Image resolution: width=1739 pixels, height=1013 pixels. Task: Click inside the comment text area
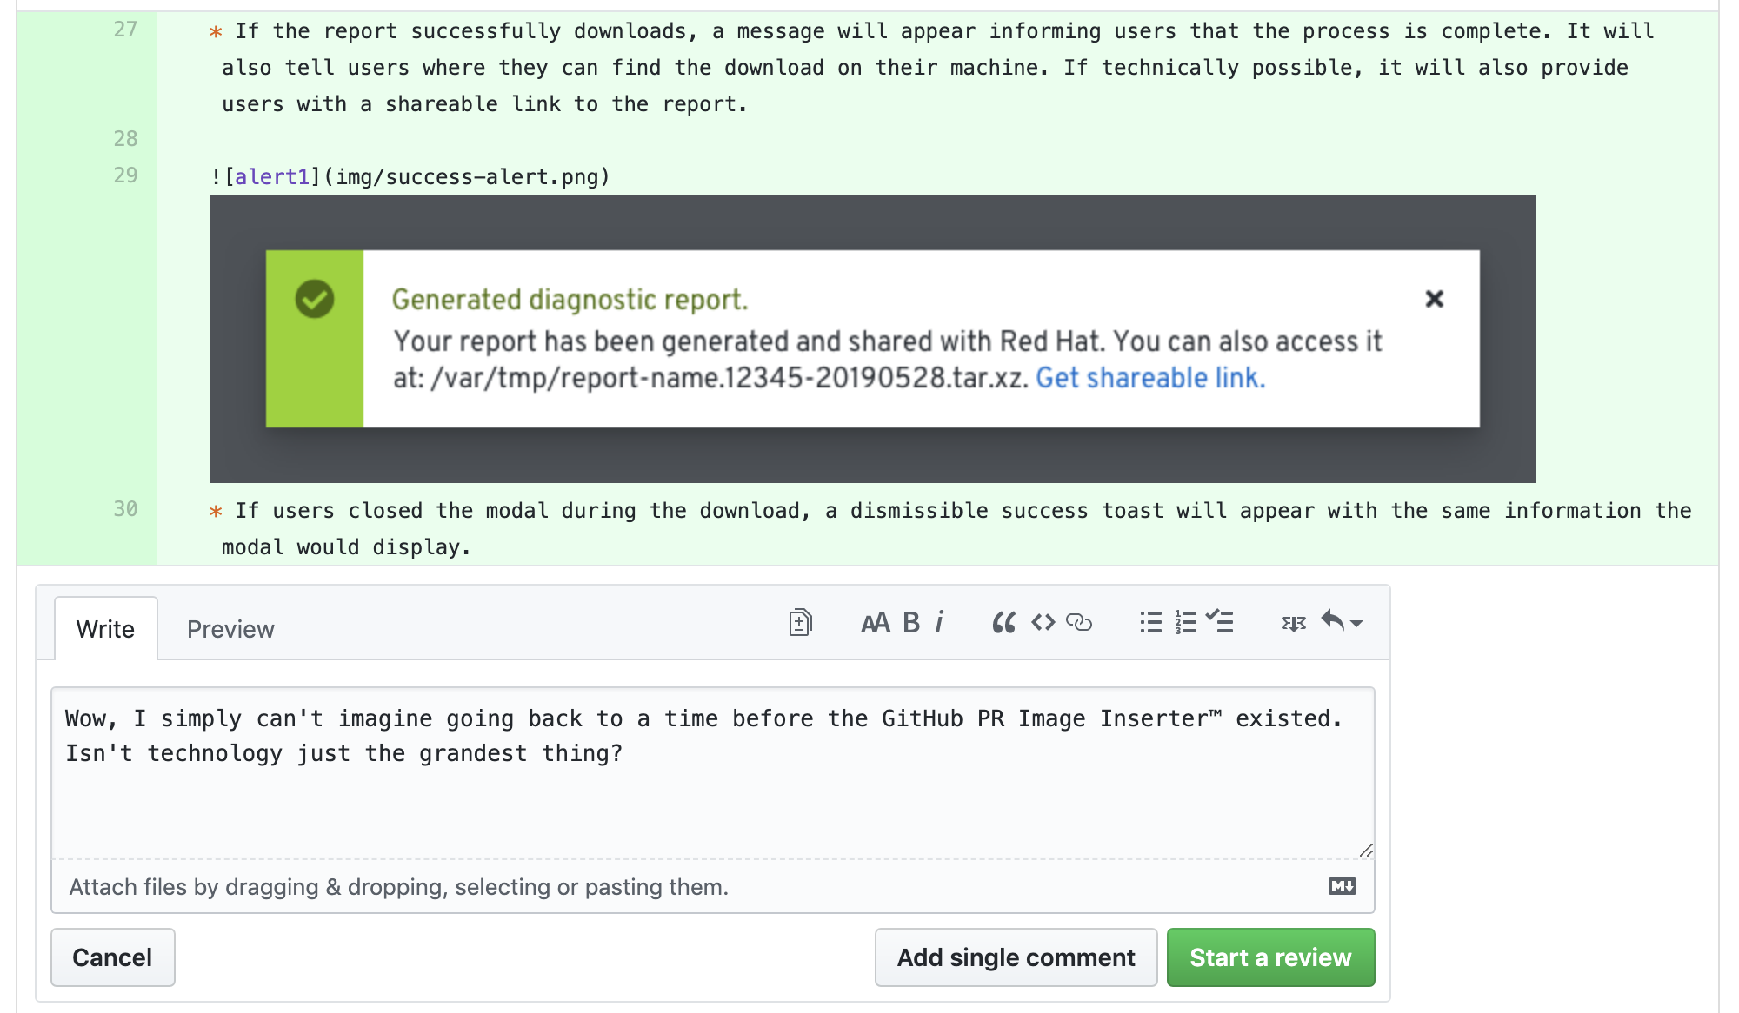tap(712, 773)
